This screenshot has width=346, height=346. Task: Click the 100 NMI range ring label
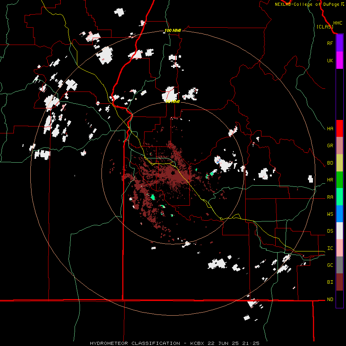point(173,30)
